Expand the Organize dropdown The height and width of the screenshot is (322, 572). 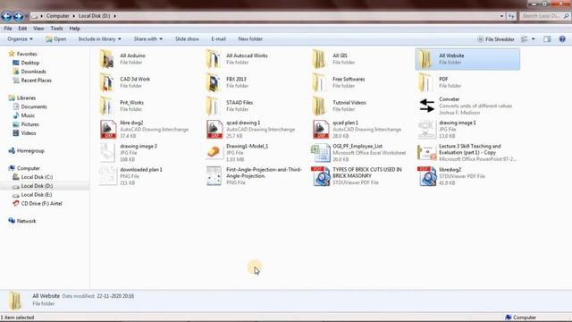tap(20, 38)
